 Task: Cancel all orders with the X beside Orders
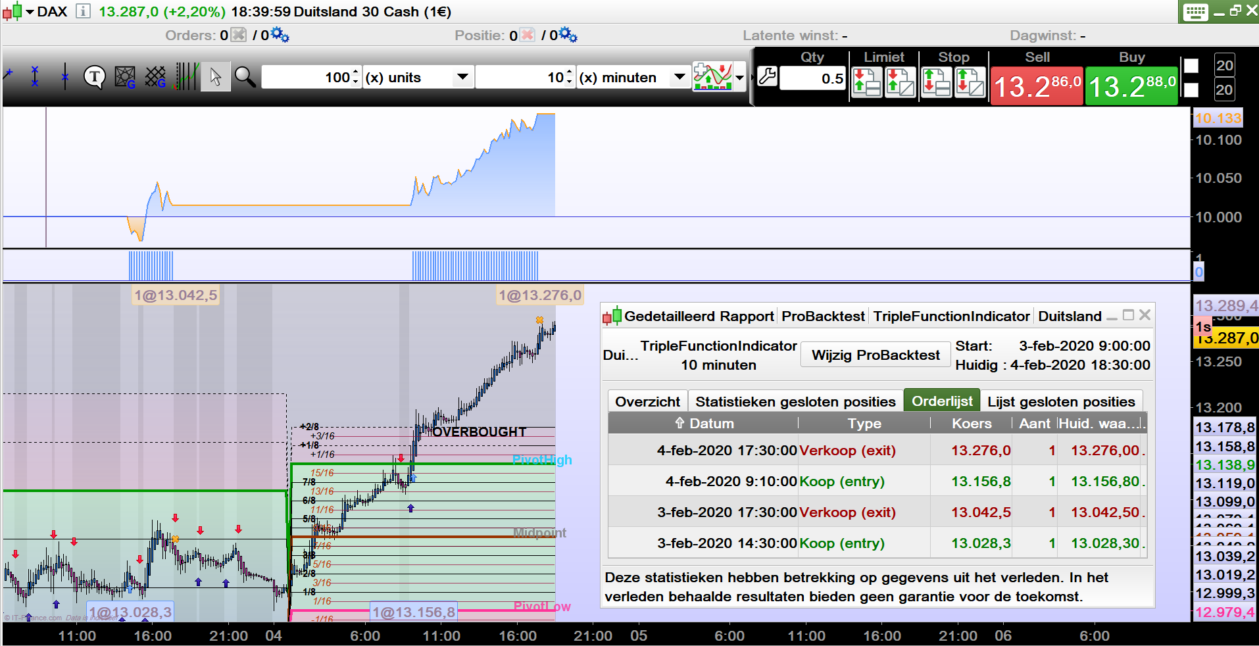pos(239,35)
